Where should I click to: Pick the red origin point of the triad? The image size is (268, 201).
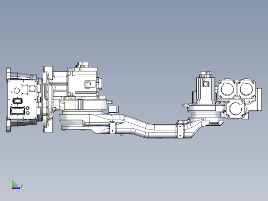(12, 188)
